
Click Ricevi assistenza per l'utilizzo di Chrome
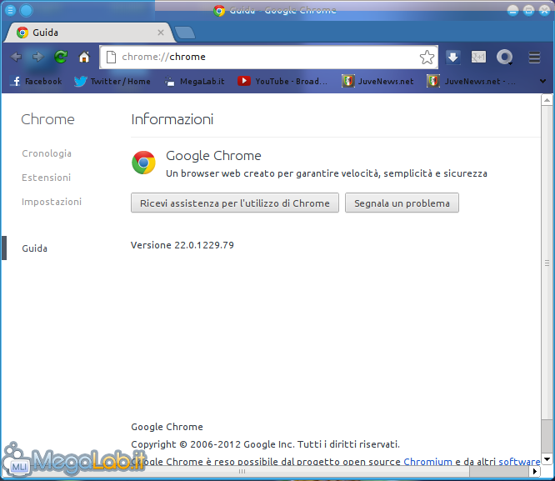235,203
